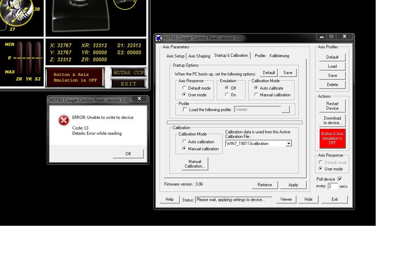Click OK in the error dialog
Screen dimensions: 406x254
click(x=128, y=154)
